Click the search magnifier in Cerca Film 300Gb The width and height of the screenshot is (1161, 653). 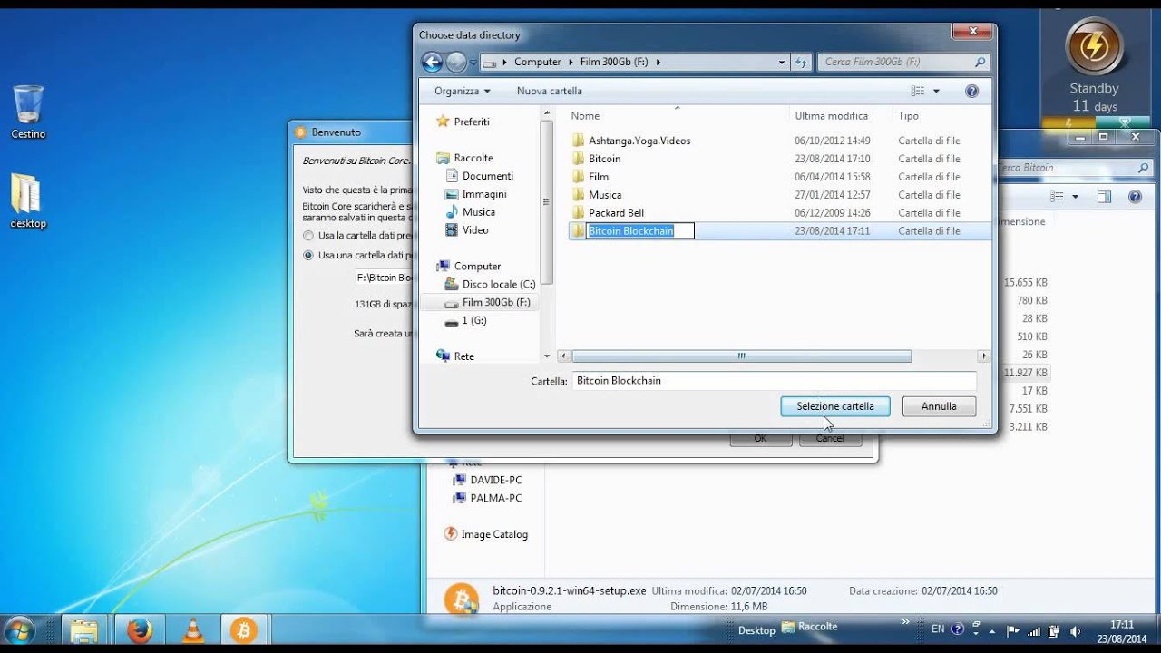pyautogui.click(x=980, y=62)
